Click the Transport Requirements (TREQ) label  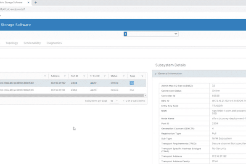click(179, 143)
